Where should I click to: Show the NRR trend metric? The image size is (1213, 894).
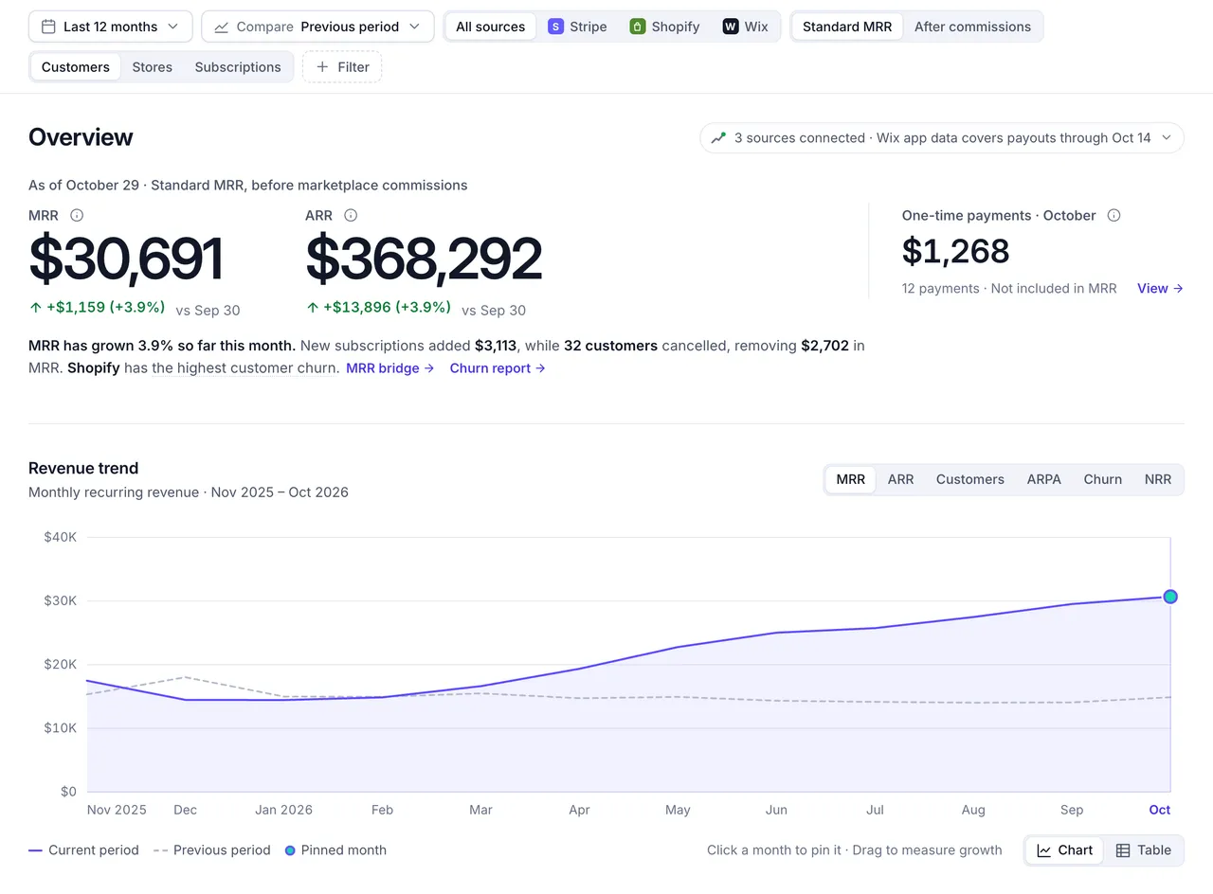click(1158, 479)
